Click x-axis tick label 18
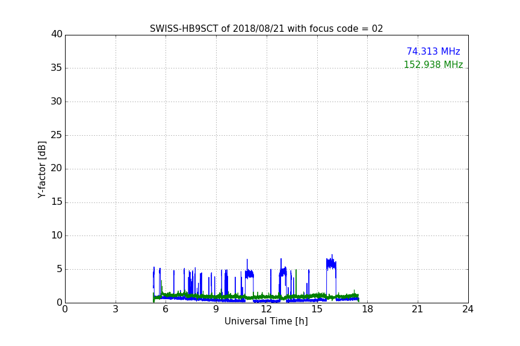The width and height of the screenshot is (520, 346). (x=367, y=309)
